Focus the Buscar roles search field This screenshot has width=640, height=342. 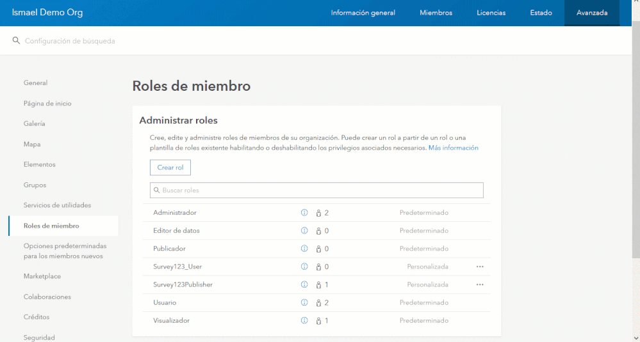point(316,190)
